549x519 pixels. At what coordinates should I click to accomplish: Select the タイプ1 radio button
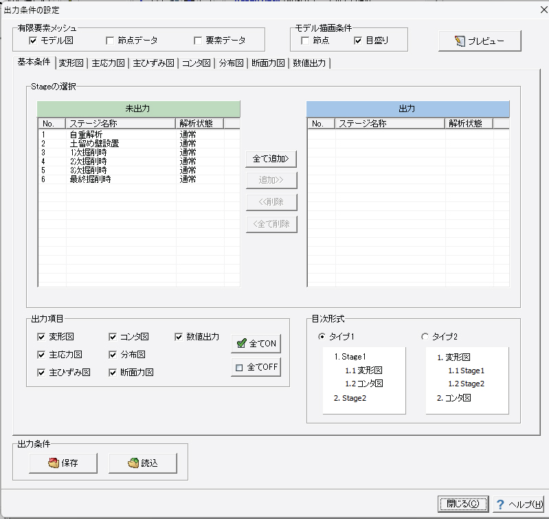pos(322,337)
